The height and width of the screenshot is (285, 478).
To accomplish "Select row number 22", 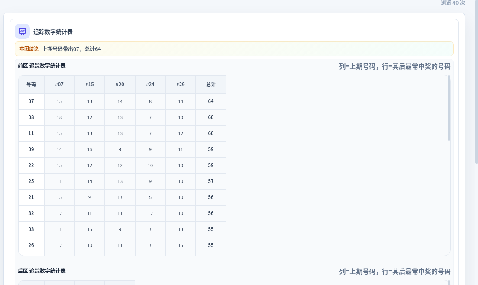I will pos(31,165).
